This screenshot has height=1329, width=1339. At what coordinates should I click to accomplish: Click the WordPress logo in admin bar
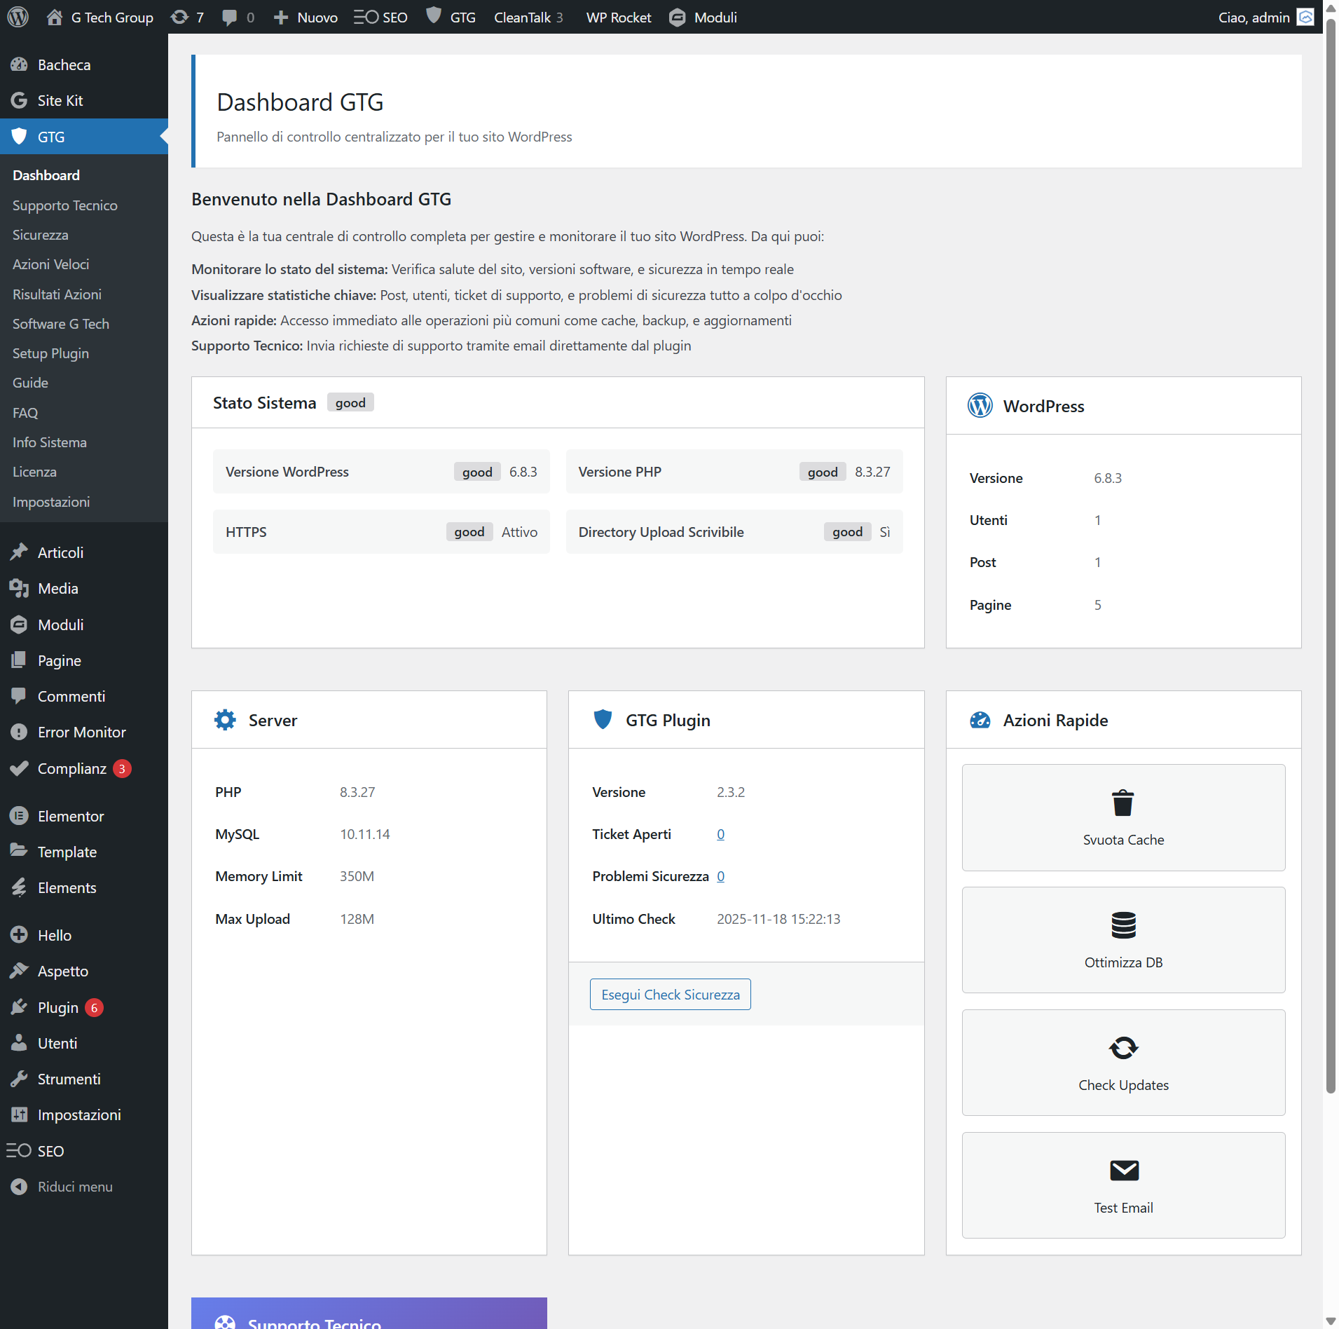(18, 17)
